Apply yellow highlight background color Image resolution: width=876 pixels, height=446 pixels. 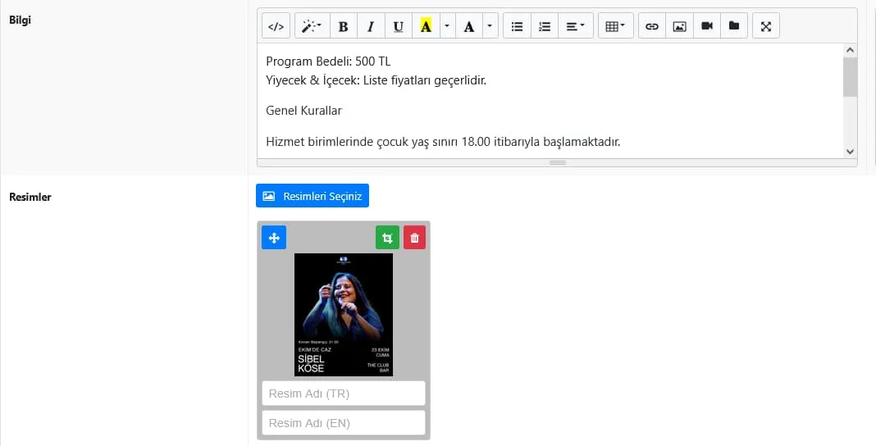(426, 26)
